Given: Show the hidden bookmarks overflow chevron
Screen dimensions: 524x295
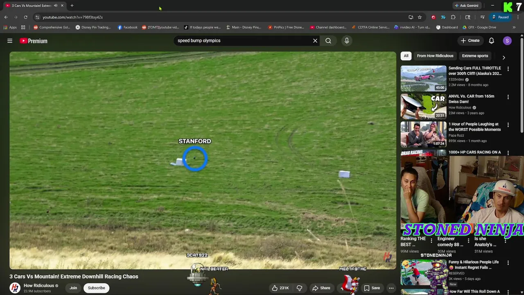Looking at the screenshot, I should 514,27.
